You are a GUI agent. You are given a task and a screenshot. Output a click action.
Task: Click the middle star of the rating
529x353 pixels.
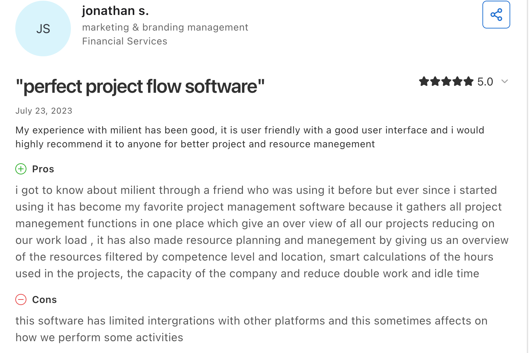tap(446, 81)
